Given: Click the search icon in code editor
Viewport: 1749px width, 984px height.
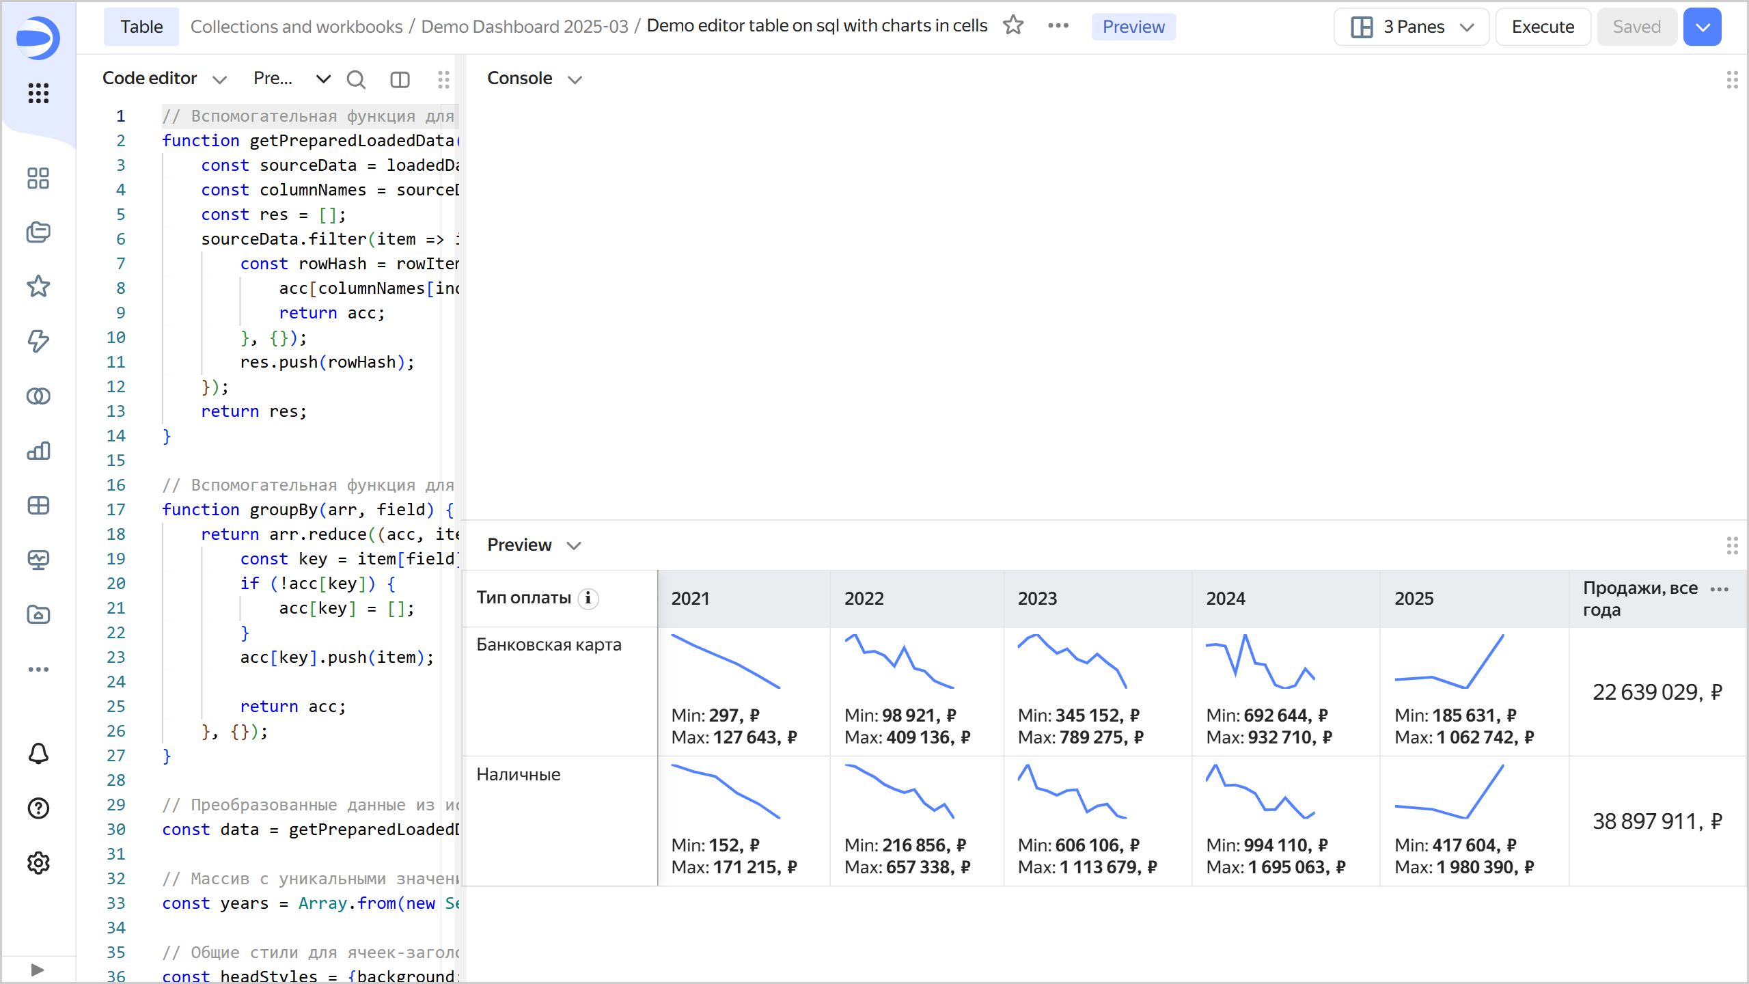Looking at the screenshot, I should point(356,79).
